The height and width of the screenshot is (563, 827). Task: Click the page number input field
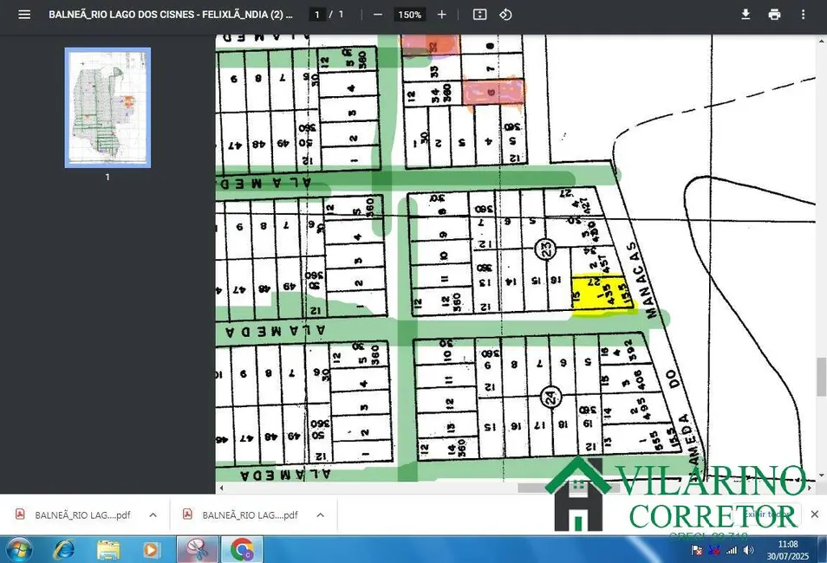click(x=317, y=15)
